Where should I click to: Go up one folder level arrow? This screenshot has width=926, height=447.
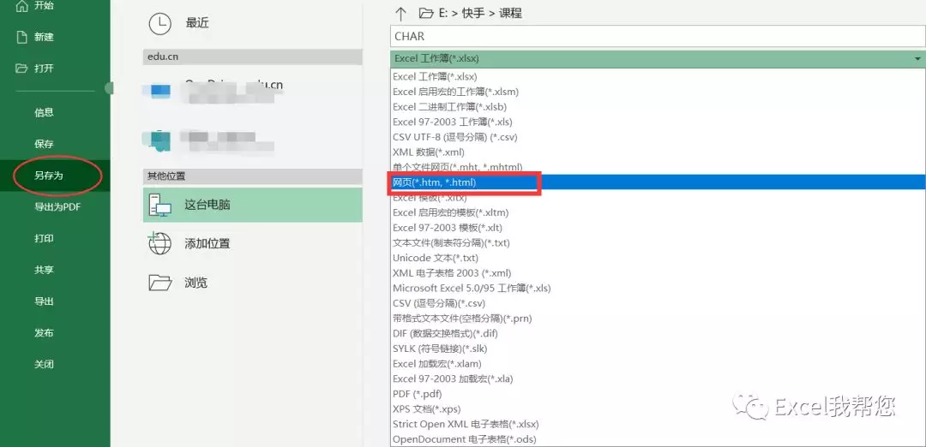point(400,13)
